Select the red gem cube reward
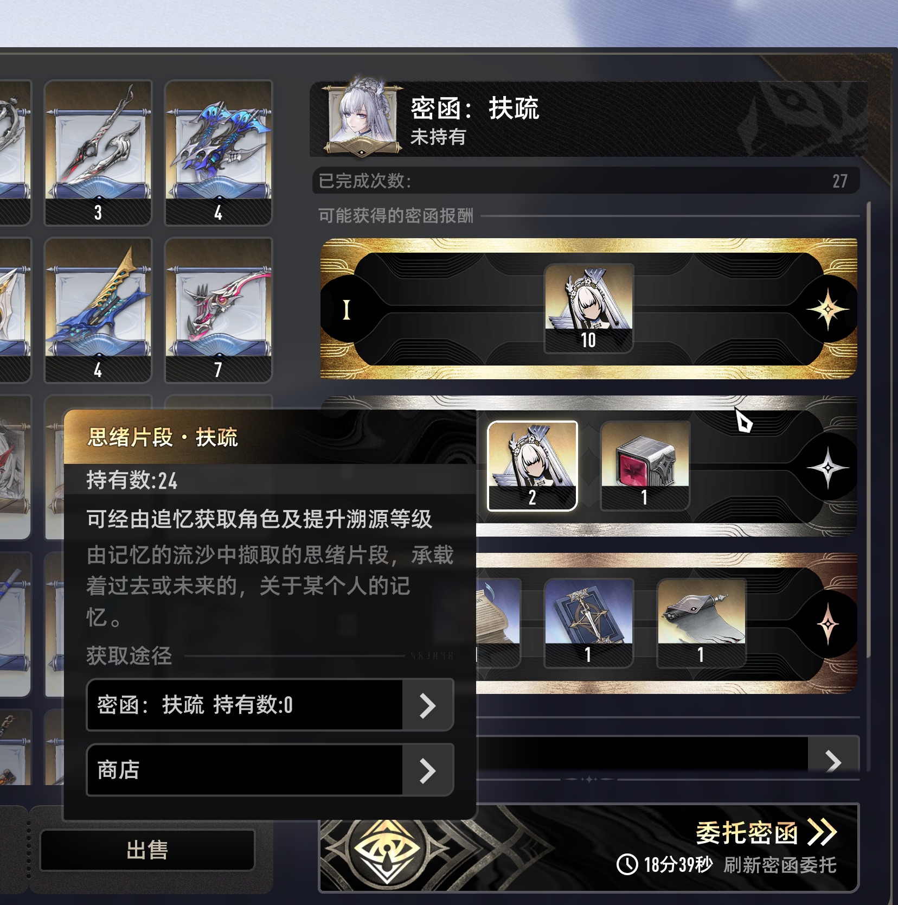The height and width of the screenshot is (905, 898). pos(645,466)
